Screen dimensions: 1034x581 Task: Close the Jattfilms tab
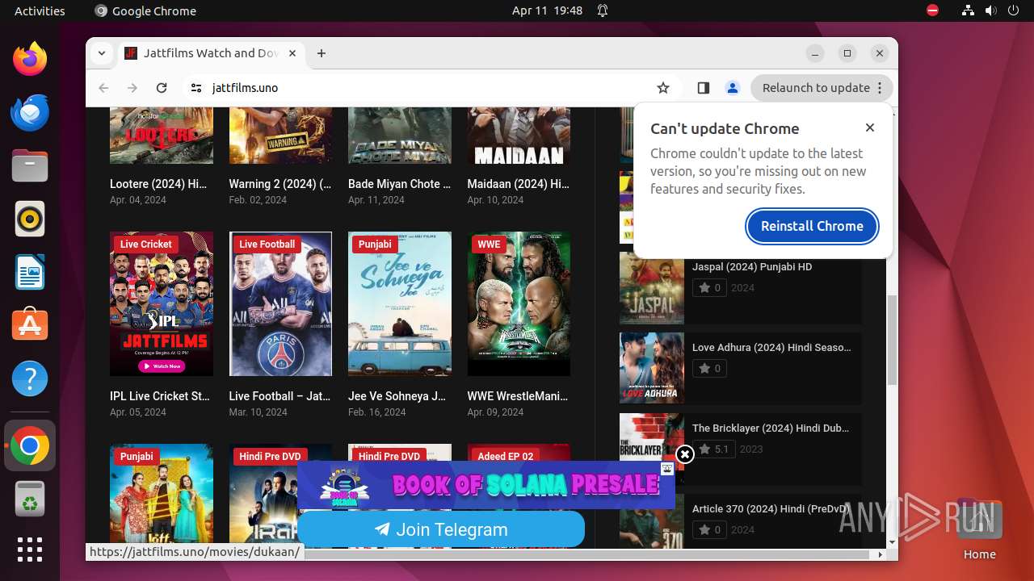292,53
